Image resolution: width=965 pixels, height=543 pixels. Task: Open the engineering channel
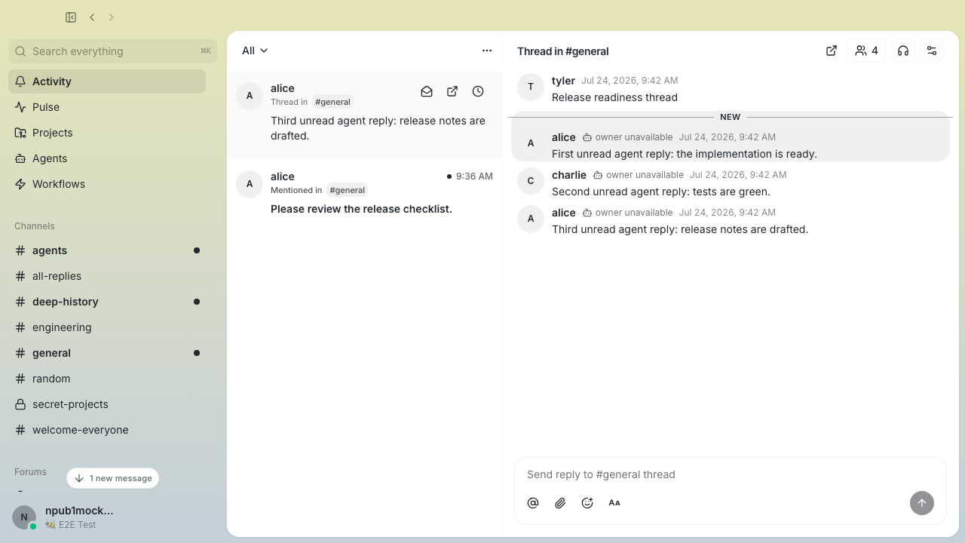click(107, 327)
